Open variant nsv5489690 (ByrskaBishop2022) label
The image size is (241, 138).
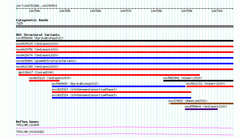click(75, 84)
